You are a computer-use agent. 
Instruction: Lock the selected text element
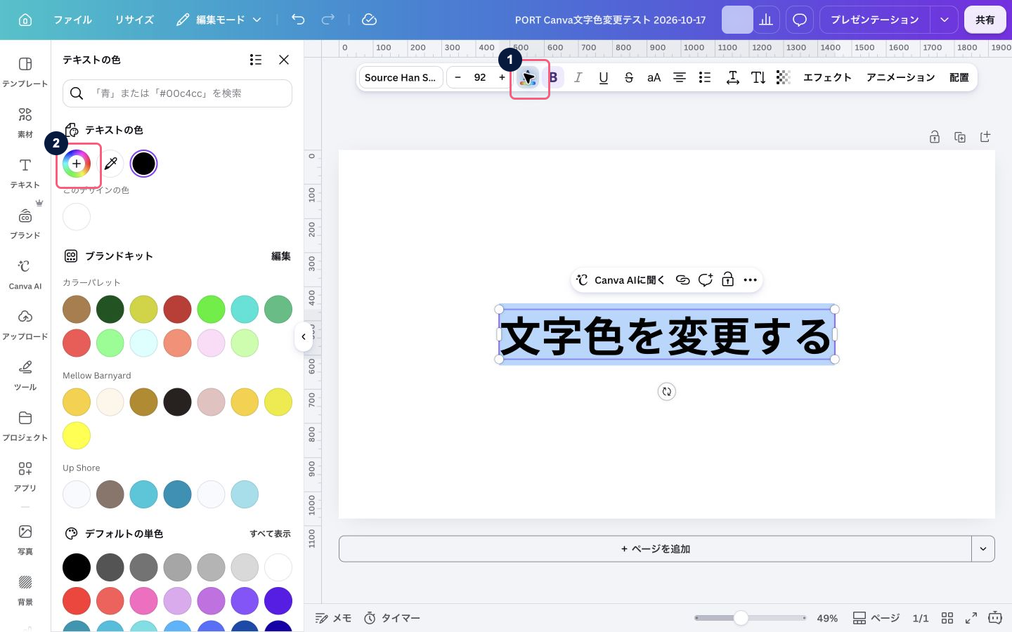(728, 279)
